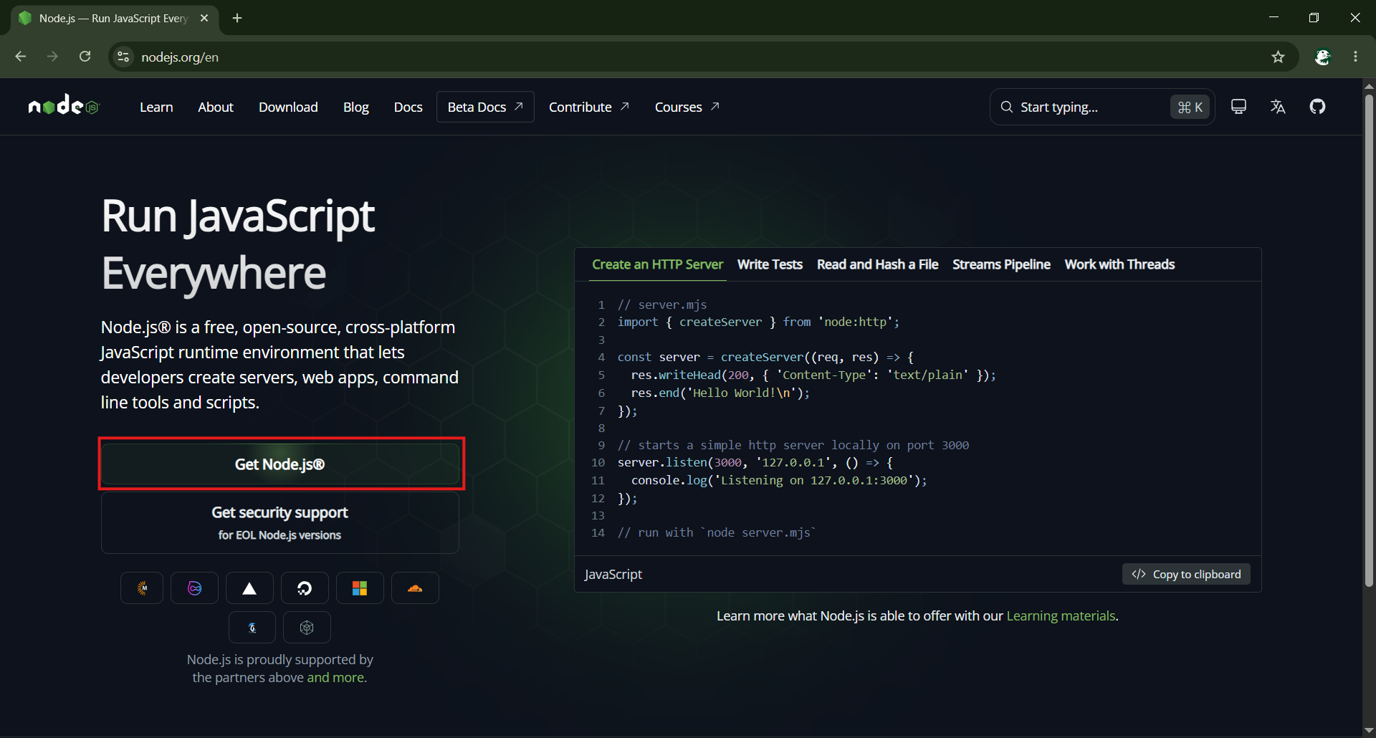Open the GitHub repository icon

point(1317,107)
